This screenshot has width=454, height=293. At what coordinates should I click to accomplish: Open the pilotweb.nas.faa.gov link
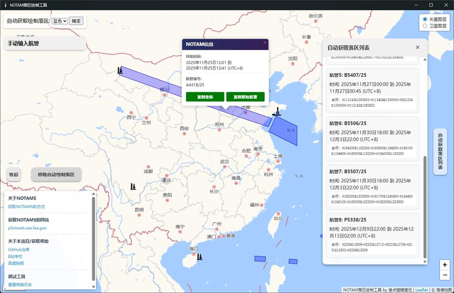click(x=27, y=228)
